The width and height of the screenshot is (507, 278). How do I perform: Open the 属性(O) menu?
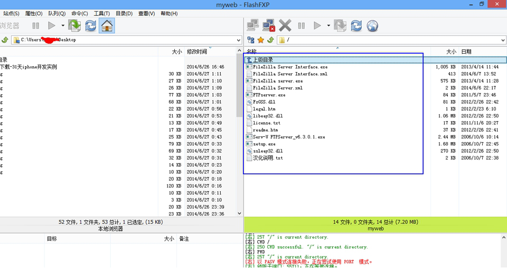[x=34, y=14]
